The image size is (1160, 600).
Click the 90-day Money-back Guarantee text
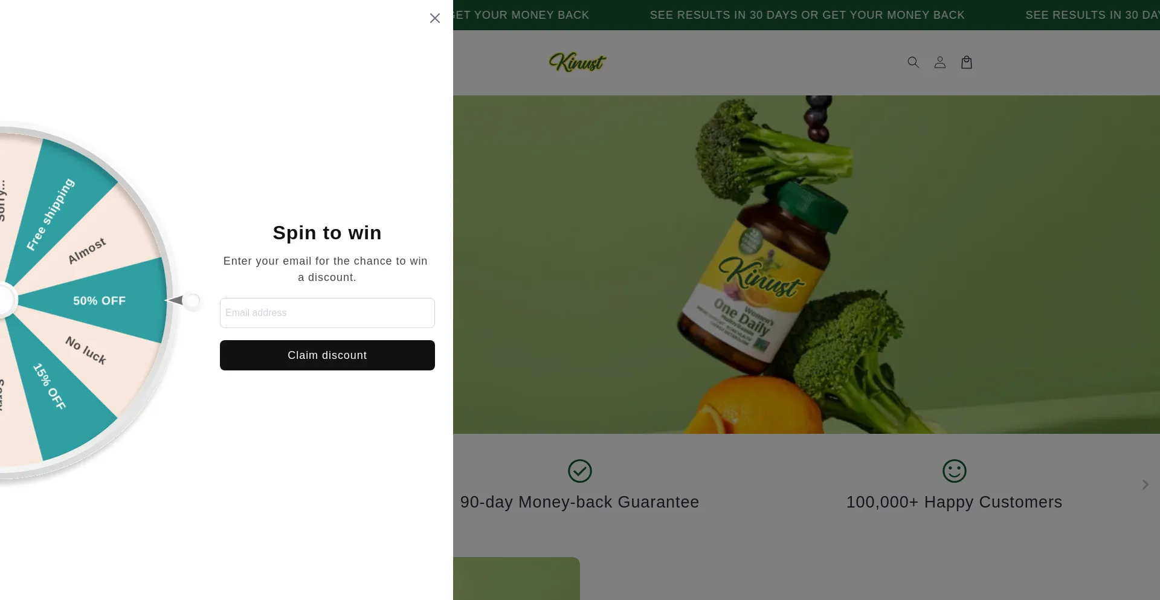pyautogui.click(x=580, y=502)
